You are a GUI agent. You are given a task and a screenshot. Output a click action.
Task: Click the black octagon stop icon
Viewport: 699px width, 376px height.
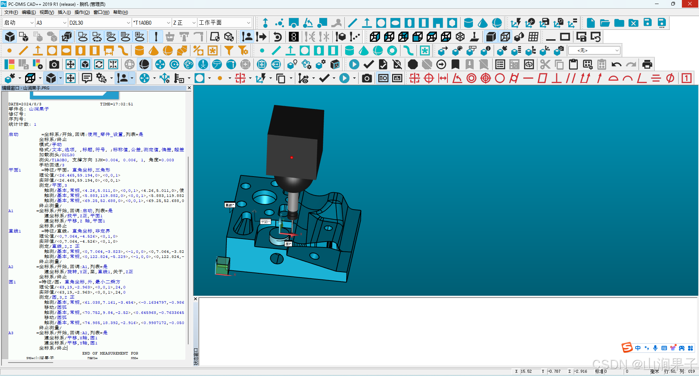tap(412, 65)
